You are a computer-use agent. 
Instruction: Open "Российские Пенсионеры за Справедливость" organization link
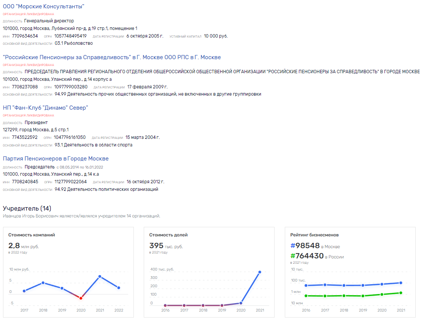pos(112,57)
